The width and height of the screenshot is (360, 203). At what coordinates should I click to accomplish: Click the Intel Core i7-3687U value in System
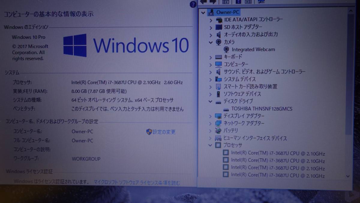click(x=127, y=82)
